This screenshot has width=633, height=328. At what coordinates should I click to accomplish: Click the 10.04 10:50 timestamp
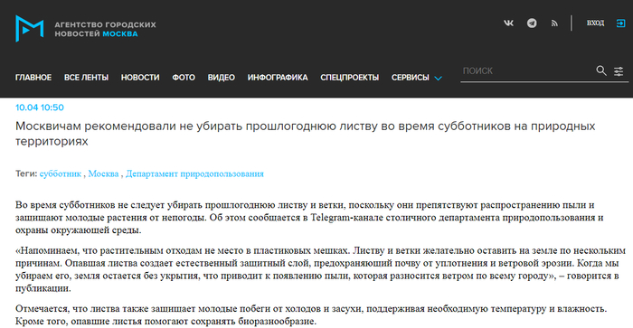pyautogui.click(x=40, y=108)
